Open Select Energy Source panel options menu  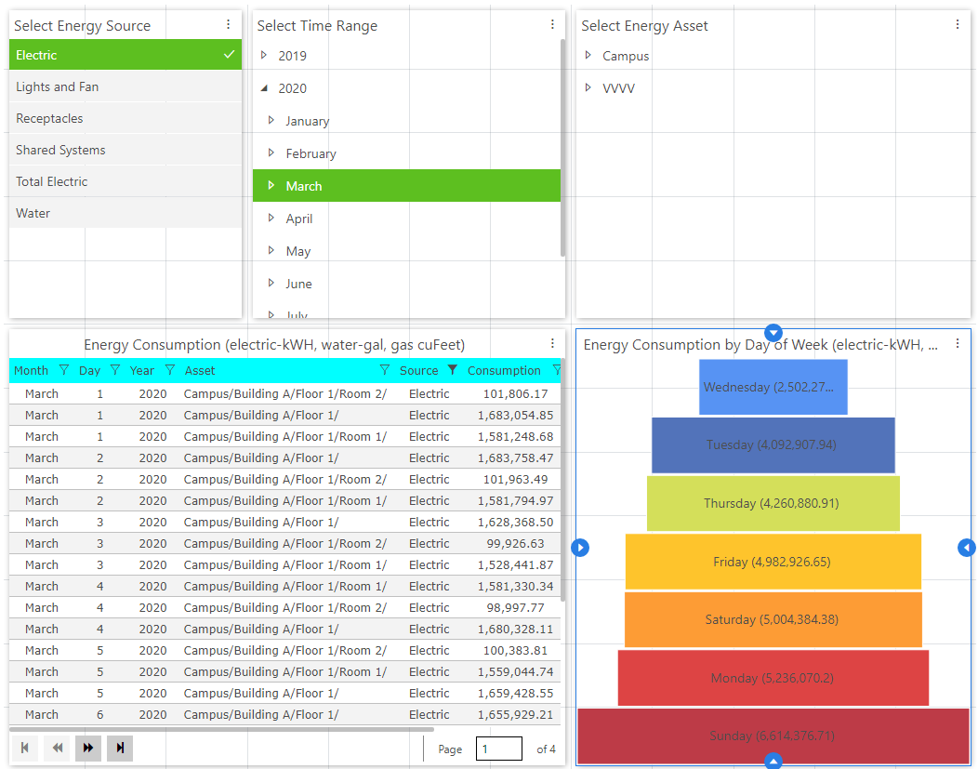(229, 25)
